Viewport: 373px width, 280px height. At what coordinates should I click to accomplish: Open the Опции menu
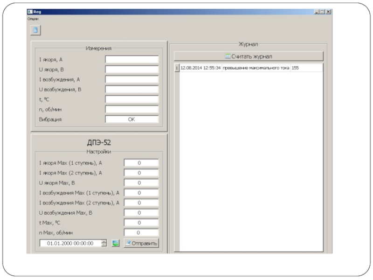[33, 19]
